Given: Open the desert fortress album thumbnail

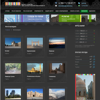Looking at the screenshot, I should tap(35, 94).
